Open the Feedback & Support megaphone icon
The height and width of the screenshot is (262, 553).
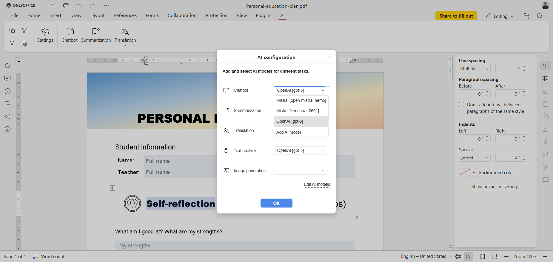[x=8, y=117]
